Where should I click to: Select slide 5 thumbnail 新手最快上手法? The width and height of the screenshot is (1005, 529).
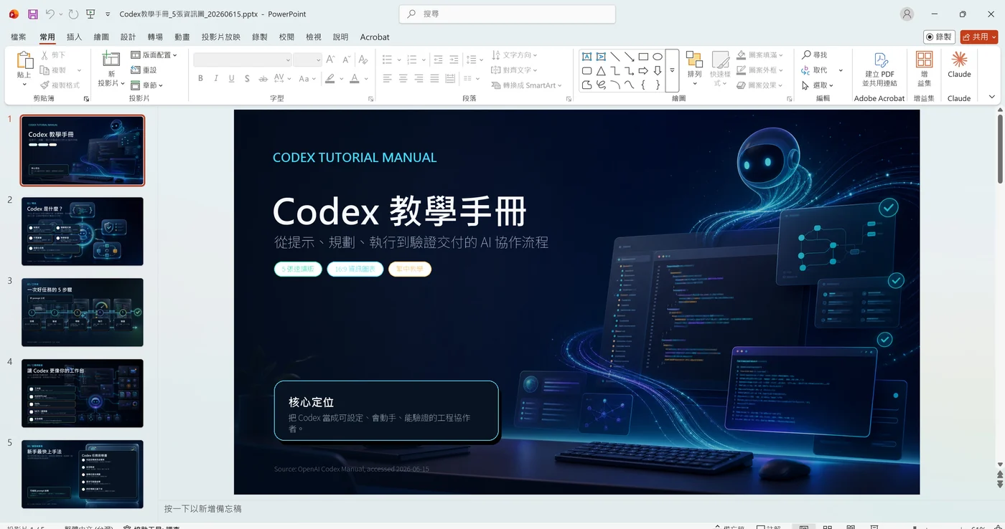tap(83, 475)
